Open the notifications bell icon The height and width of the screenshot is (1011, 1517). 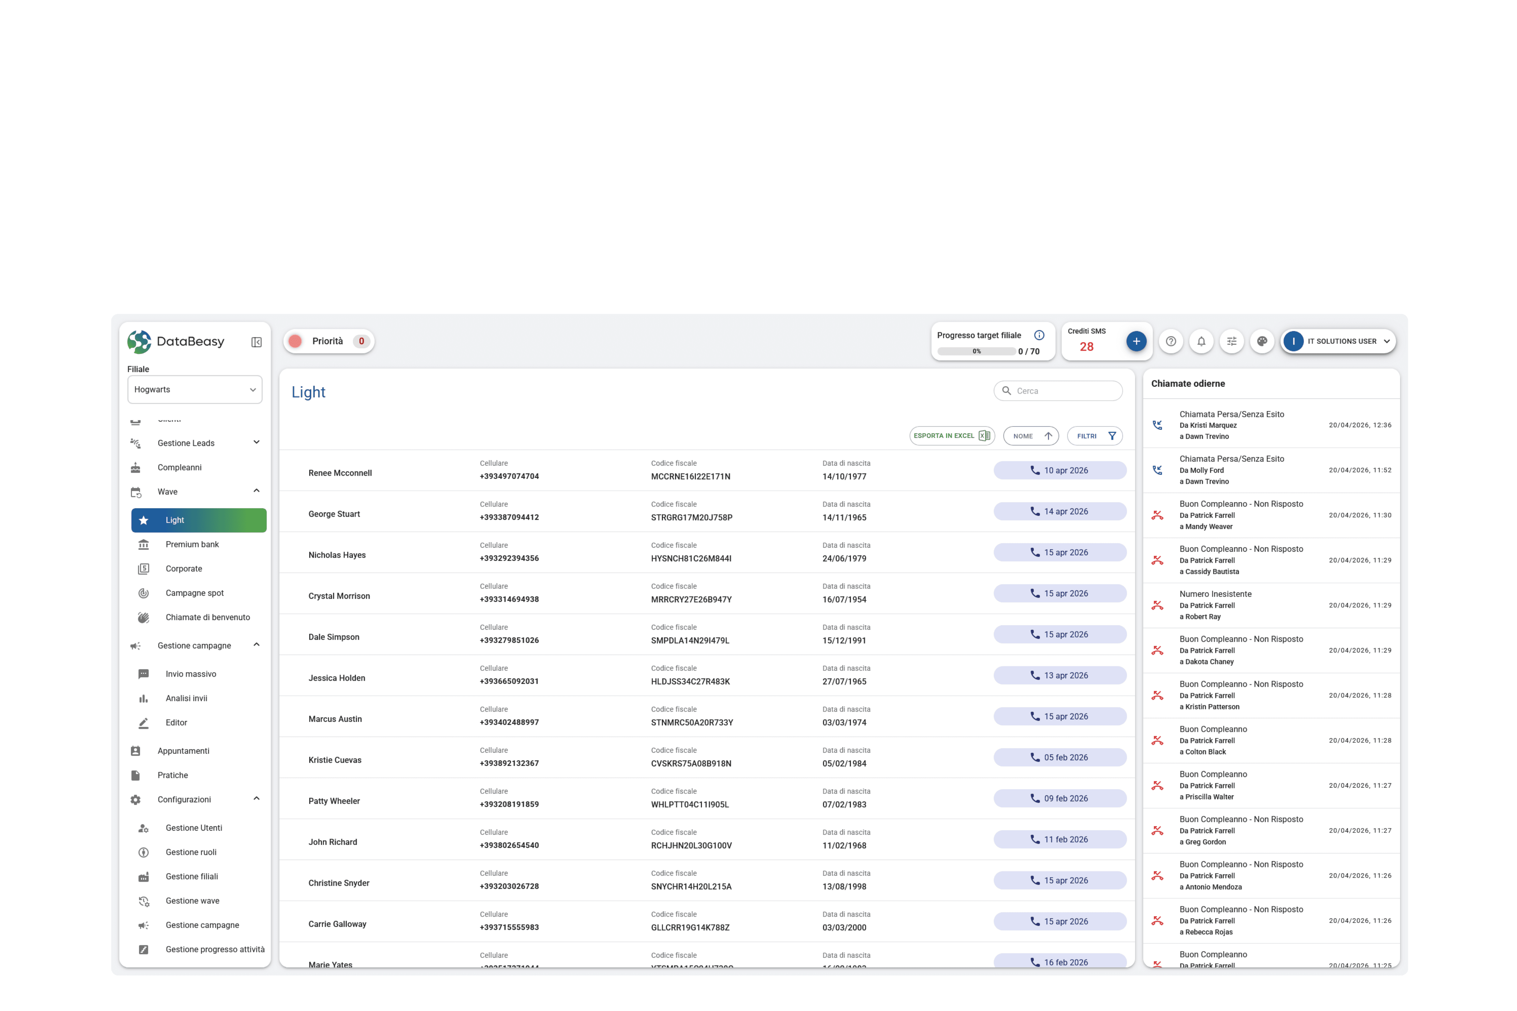[x=1201, y=341]
